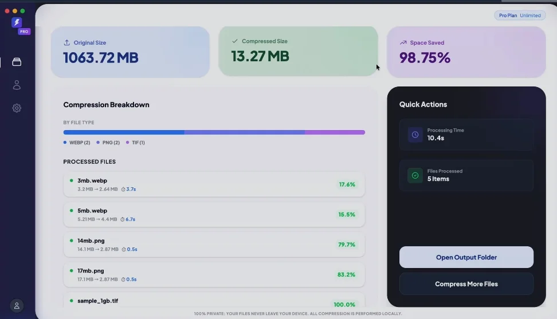Click the green check icon for Files Processed
The height and width of the screenshot is (319, 557).
click(415, 175)
